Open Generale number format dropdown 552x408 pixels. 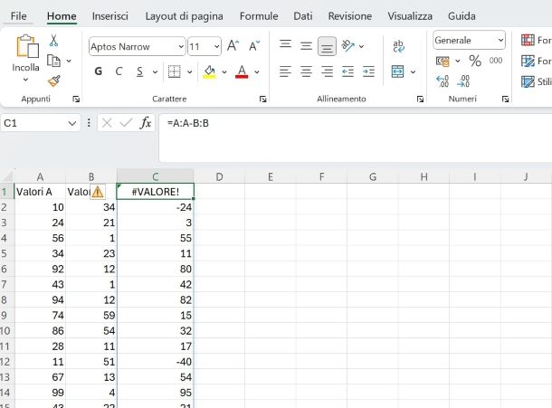point(500,40)
